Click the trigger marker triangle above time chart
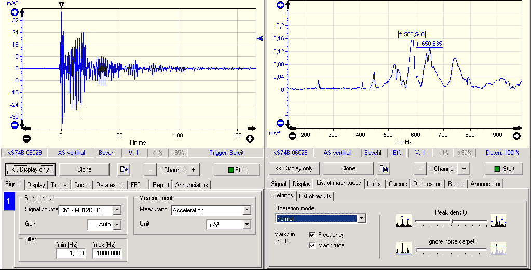The height and width of the screenshot is (270, 531). point(61,5)
